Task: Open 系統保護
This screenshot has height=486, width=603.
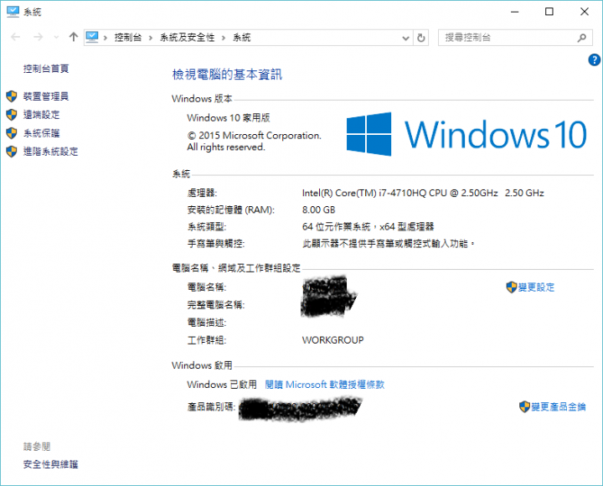Action: point(42,133)
